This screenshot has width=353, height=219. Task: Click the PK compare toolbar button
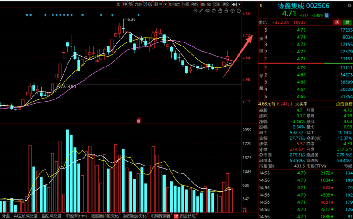click(x=125, y=4)
